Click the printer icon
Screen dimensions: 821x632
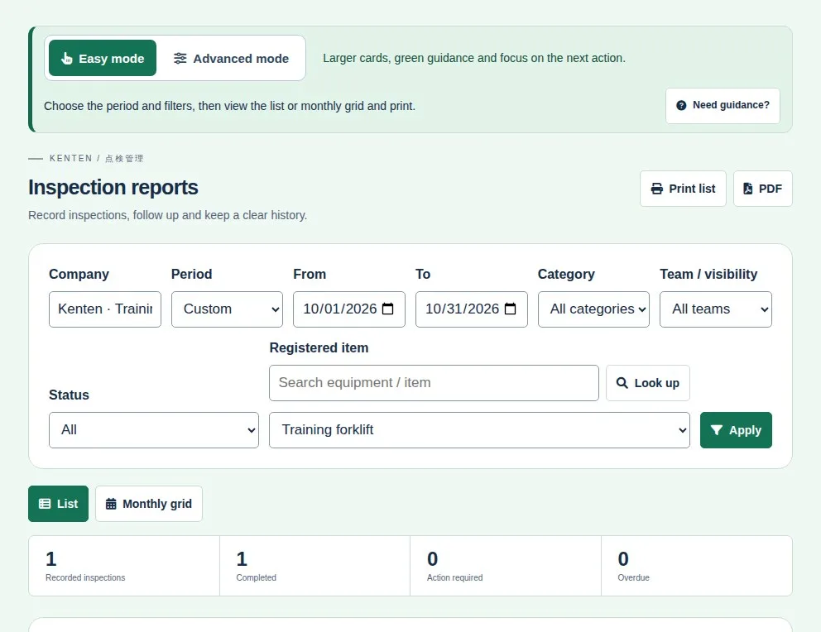click(x=656, y=189)
